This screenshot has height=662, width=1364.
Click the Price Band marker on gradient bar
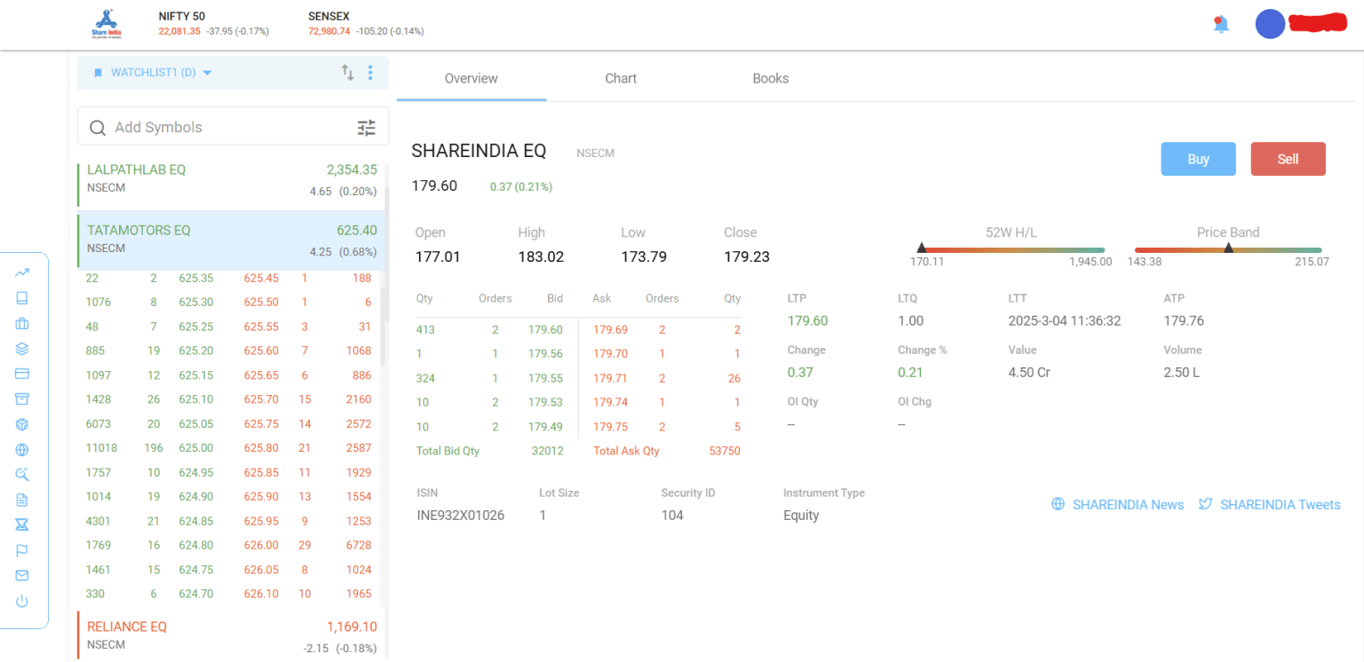coord(1228,248)
